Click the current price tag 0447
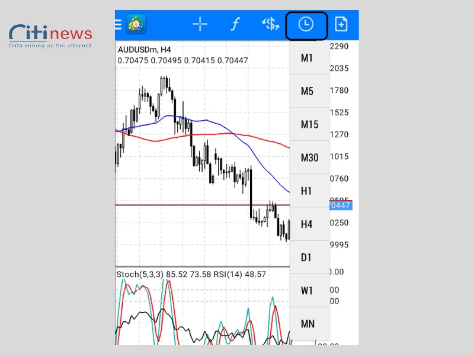 click(341, 205)
